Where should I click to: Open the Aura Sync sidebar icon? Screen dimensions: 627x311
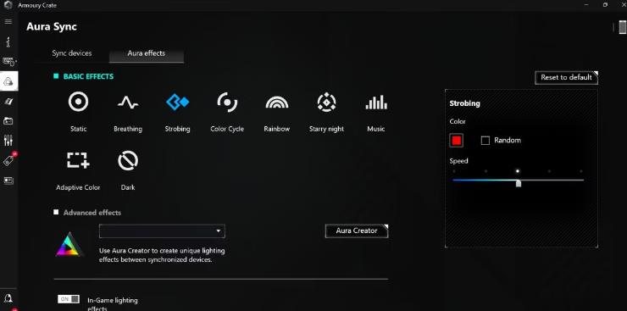point(8,81)
